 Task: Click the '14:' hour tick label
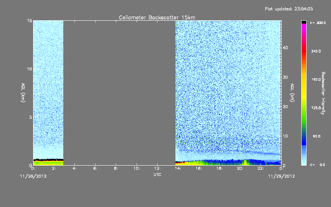pyautogui.click(x=178, y=168)
